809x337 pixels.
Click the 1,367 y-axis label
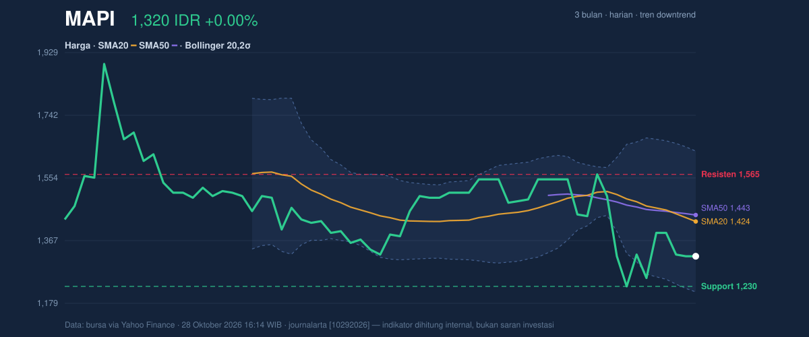point(47,241)
